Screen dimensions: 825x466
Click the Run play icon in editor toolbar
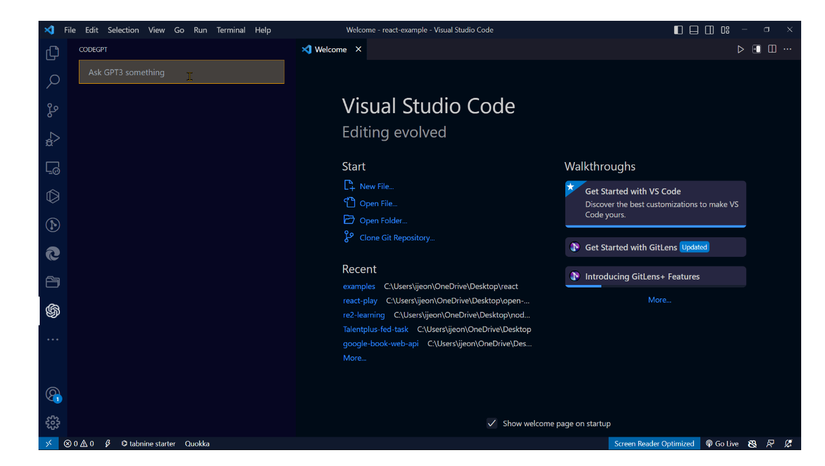tap(741, 50)
